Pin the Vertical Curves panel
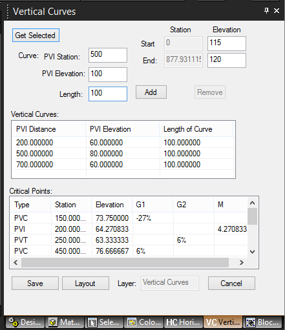 point(266,10)
